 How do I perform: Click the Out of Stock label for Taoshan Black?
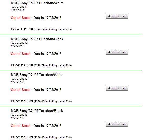[20, 126]
